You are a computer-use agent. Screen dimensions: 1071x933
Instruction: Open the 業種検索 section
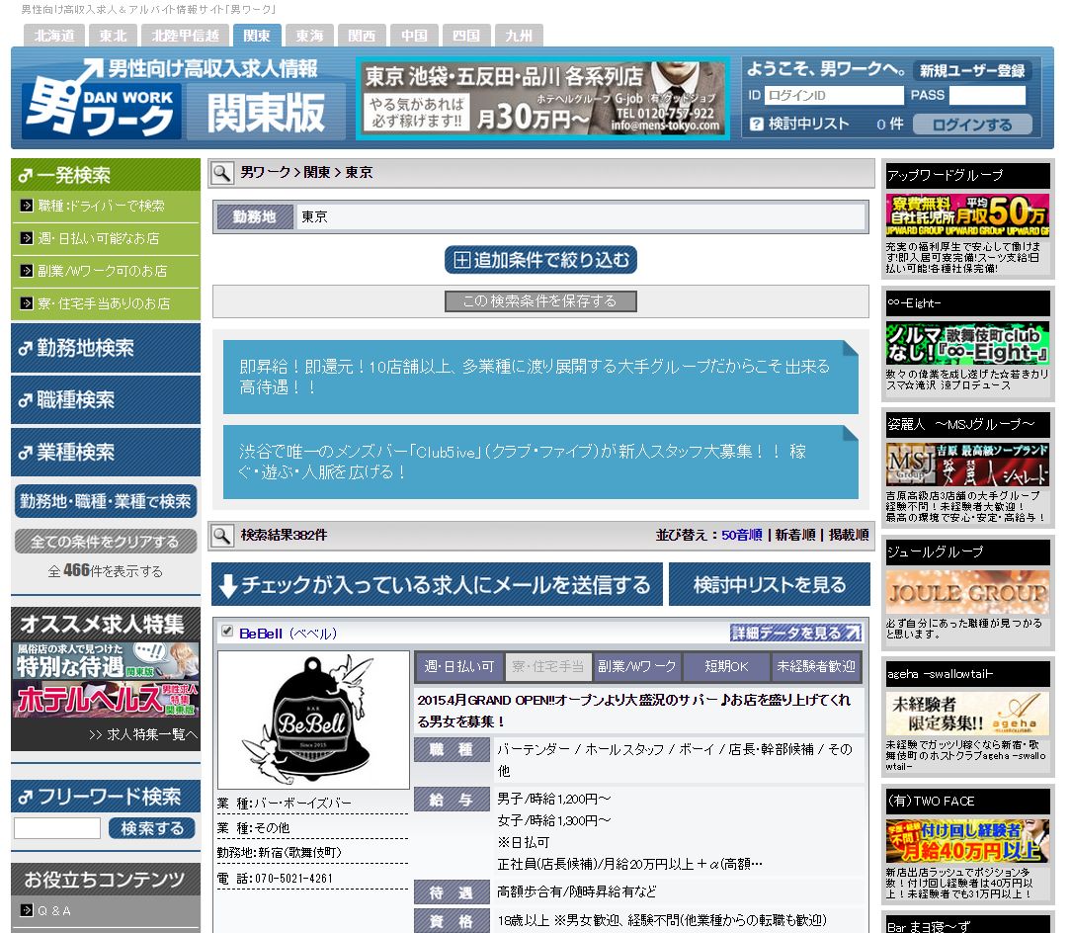tap(106, 452)
